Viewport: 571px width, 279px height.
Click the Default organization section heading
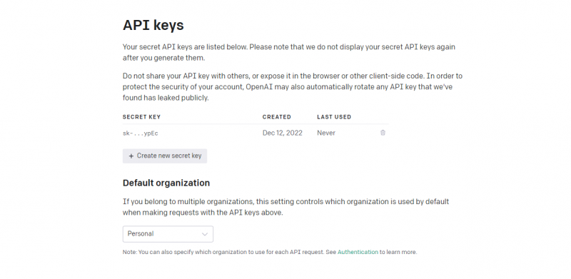[x=166, y=183]
